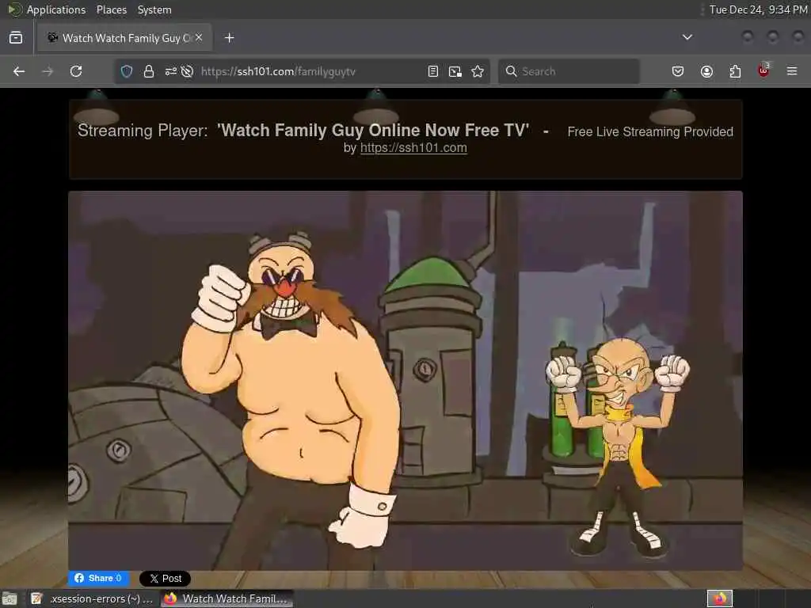
Task: Open the Firefox hamburger menu
Action: [x=792, y=71]
